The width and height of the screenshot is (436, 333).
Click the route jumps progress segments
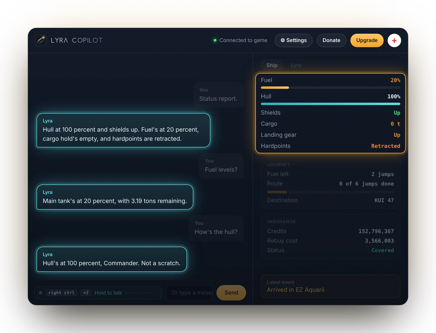pyautogui.click(x=330, y=192)
